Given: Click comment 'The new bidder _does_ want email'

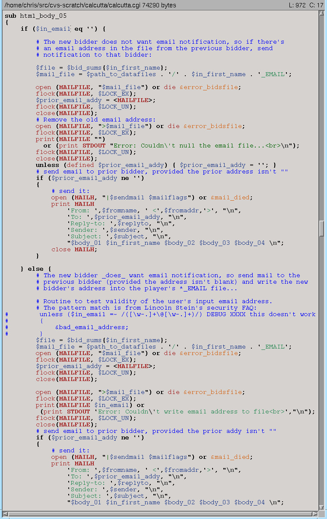Looking at the screenshot, I should tap(168, 275).
